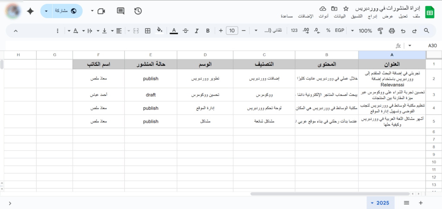Image resolution: width=442 pixels, height=209 pixels.
Task: Toggle strikethrough formatting
Action: pyautogui.click(x=186, y=31)
